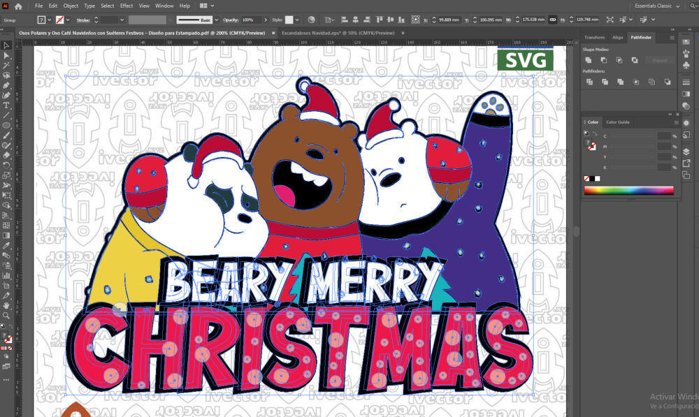
Task: Expand the Opacity slider arrow
Action: coord(266,20)
